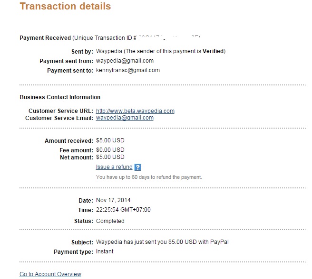
Task: Click the Net amount value
Action: (x=110, y=157)
